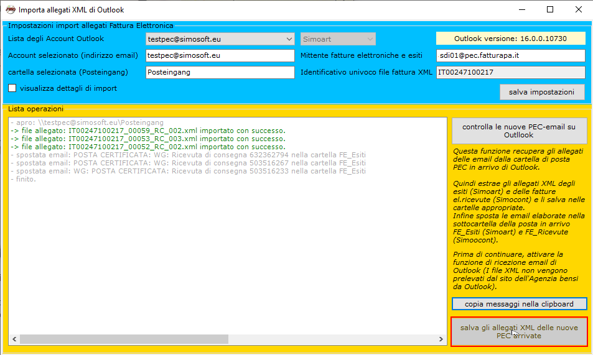This screenshot has width=593, height=355.
Task: Close the Importa allegati XML window
Action: [579, 10]
